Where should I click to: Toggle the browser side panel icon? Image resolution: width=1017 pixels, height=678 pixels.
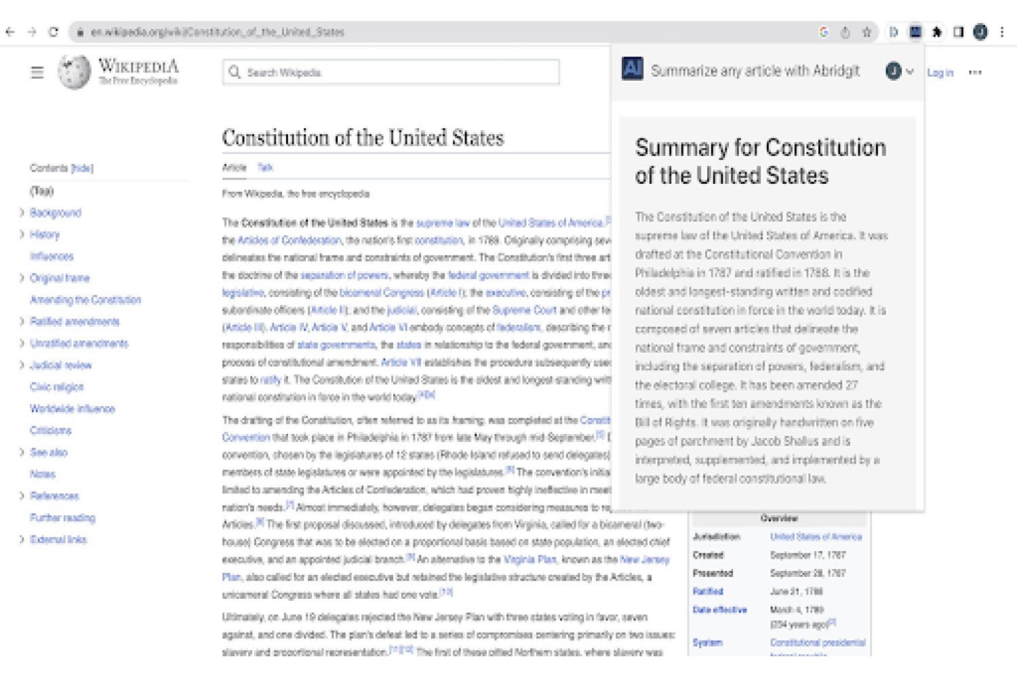tap(959, 32)
